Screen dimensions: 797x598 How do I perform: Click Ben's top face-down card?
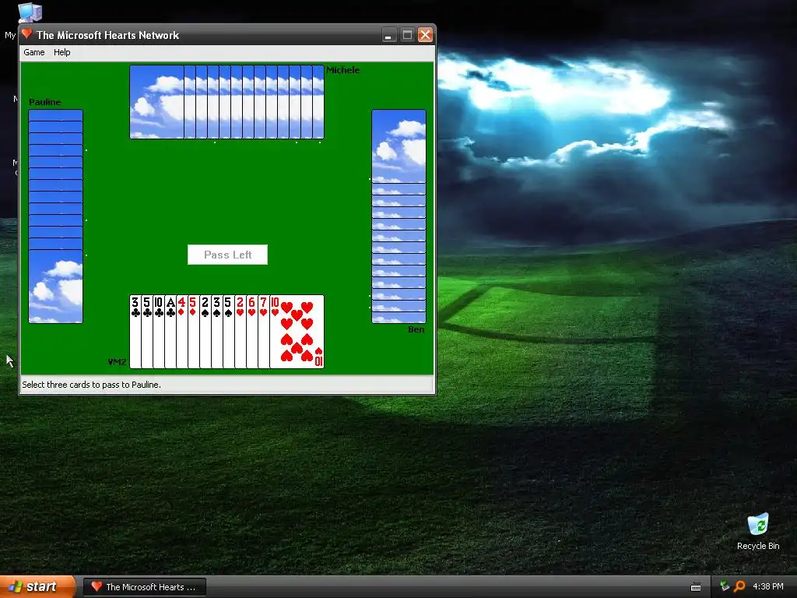(x=399, y=146)
